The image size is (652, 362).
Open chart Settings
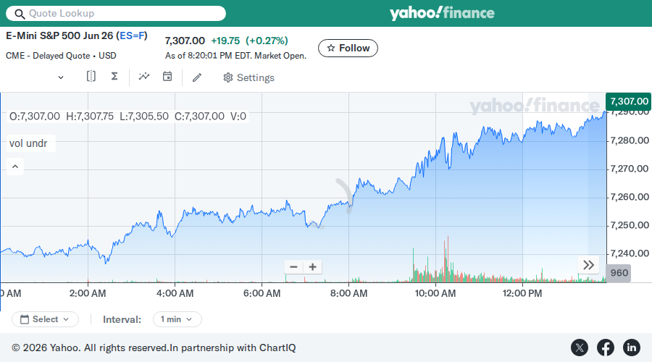248,77
